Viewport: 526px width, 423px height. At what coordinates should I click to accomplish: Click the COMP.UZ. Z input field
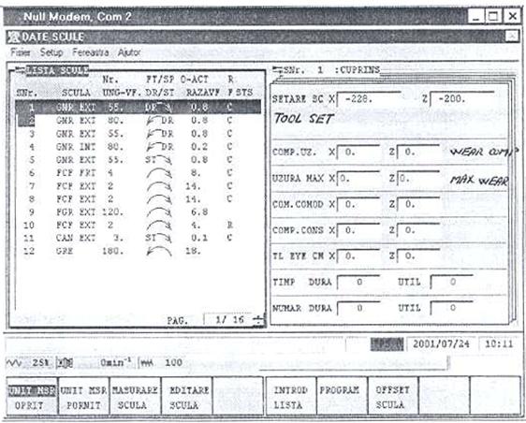coord(418,153)
